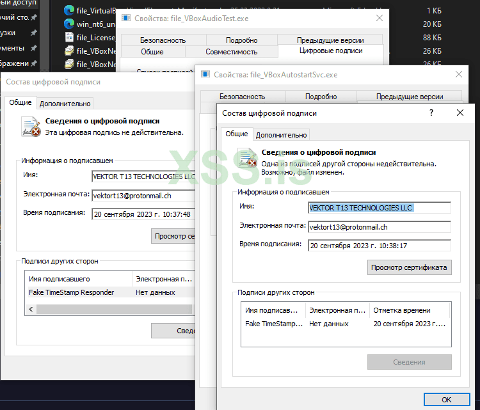Select win_nt6_un file in the file list
The image size is (480, 410).
point(96,24)
